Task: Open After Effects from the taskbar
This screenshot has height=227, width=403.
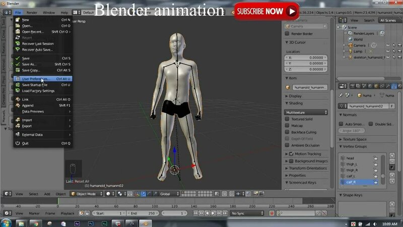Action: tap(77, 223)
